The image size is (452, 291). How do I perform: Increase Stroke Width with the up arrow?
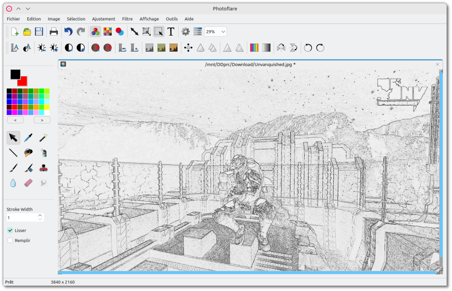pyautogui.click(x=40, y=215)
